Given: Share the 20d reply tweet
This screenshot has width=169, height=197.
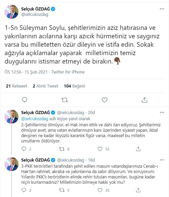Looking at the screenshot, I should [138, 149].
